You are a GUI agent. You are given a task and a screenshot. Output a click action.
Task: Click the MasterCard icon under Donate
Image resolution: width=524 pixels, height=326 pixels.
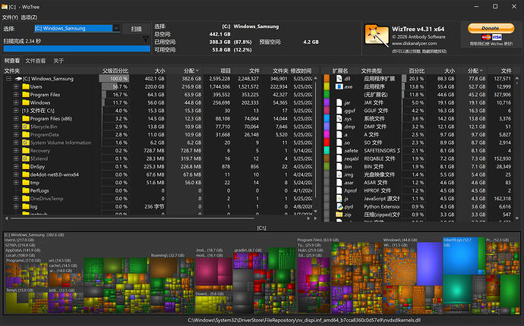[486, 37]
